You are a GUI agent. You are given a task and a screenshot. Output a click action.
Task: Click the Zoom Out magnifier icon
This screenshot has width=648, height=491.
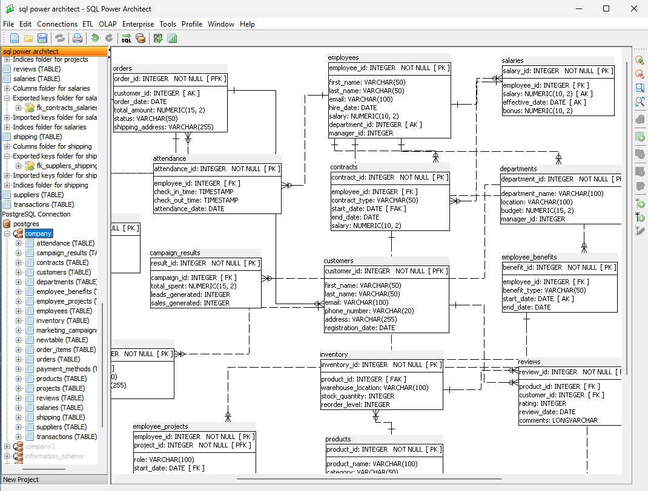point(640,74)
